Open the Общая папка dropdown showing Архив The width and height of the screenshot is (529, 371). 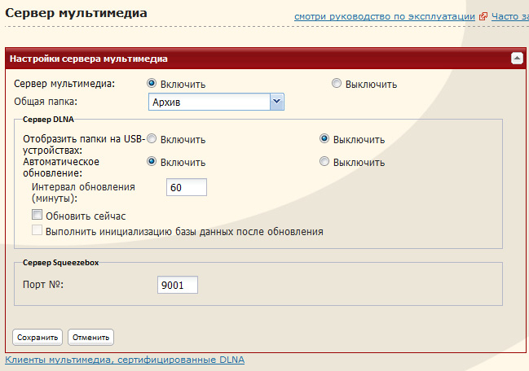[216, 102]
